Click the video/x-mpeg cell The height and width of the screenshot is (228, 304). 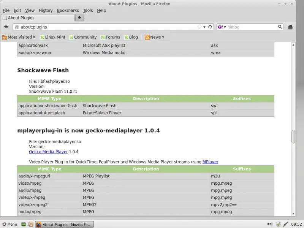[x=49, y=197]
